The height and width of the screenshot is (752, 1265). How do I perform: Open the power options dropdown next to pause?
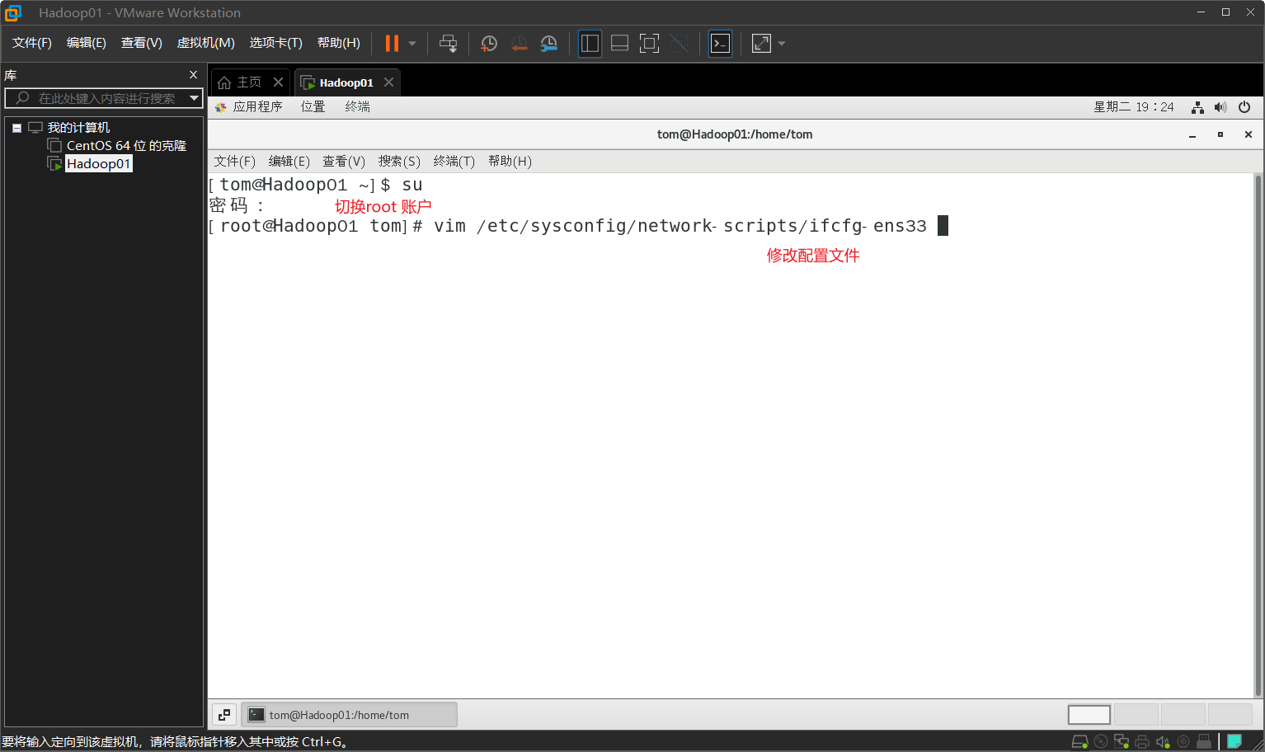click(x=412, y=44)
